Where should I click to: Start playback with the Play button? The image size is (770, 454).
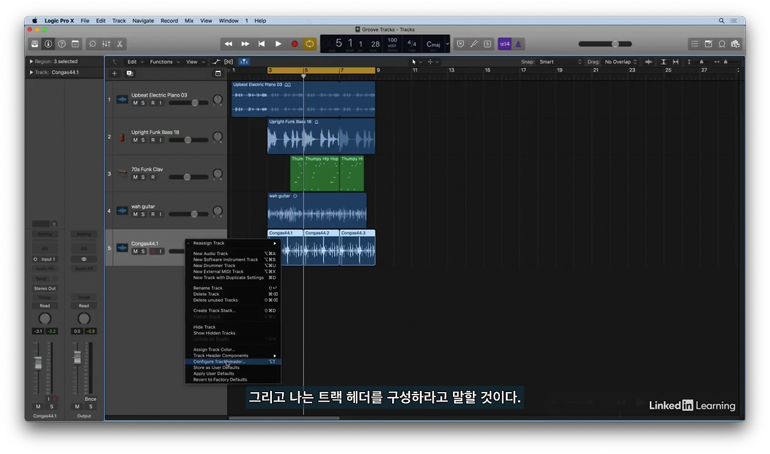pos(278,44)
